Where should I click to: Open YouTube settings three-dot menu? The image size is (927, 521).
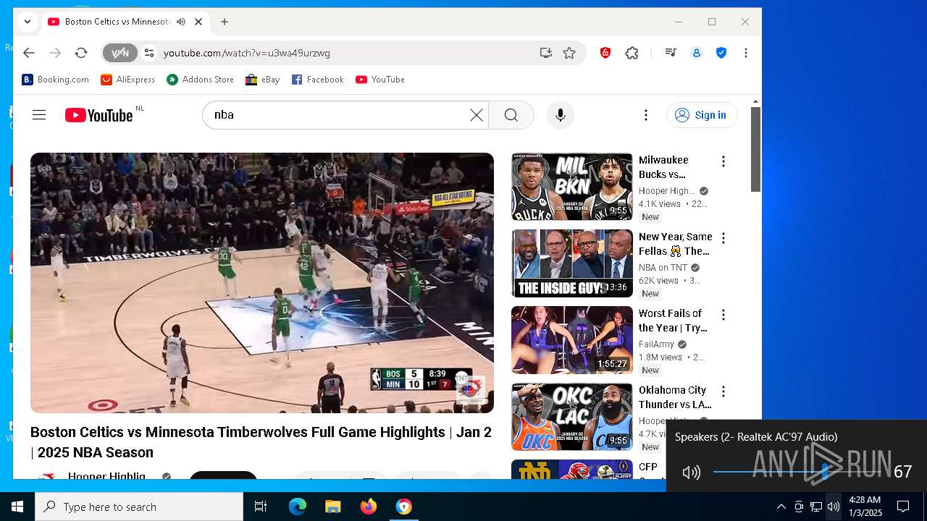646,115
